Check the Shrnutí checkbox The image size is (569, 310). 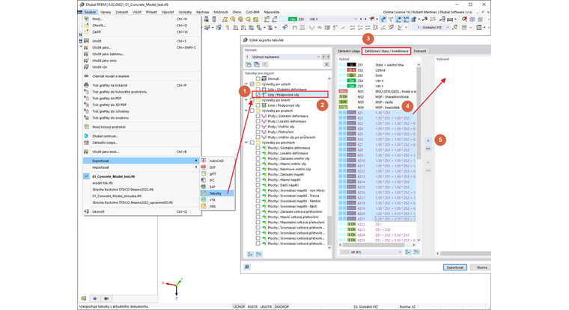click(x=258, y=78)
